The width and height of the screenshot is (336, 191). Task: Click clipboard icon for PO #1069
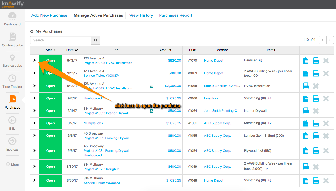coord(306,73)
